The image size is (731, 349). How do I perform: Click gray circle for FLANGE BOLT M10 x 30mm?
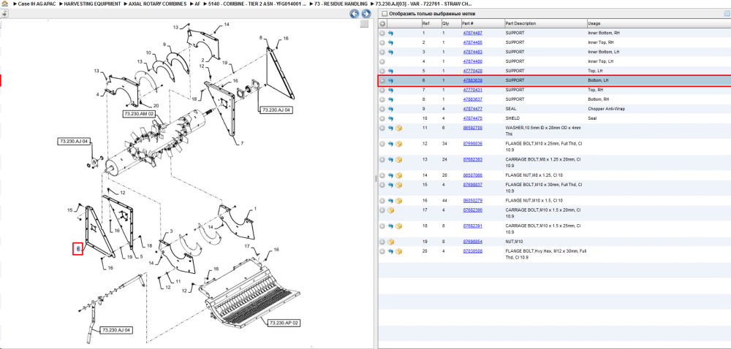click(x=382, y=185)
